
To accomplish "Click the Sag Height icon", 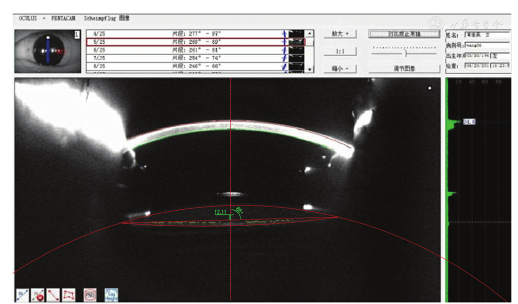I will click(112, 294).
